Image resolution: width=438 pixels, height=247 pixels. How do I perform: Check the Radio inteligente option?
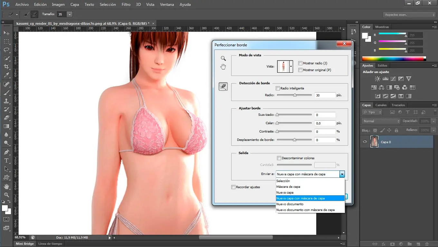tap(278, 88)
